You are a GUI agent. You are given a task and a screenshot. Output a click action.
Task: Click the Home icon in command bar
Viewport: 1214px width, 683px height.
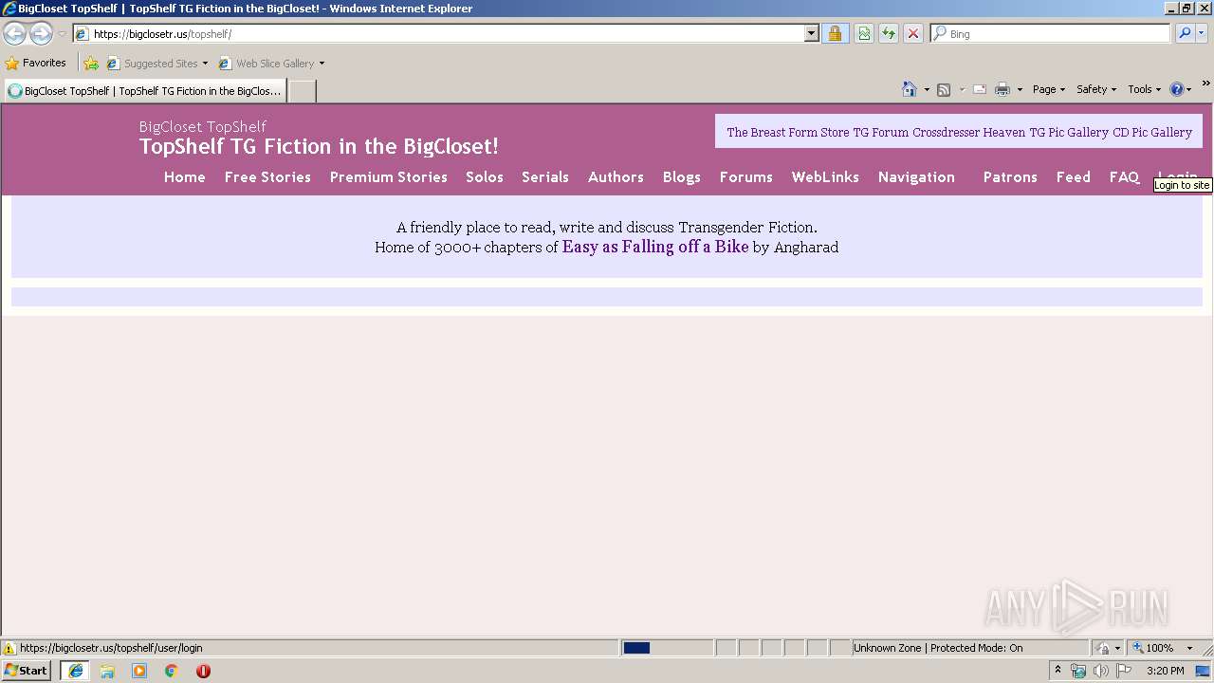click(909, 89)
